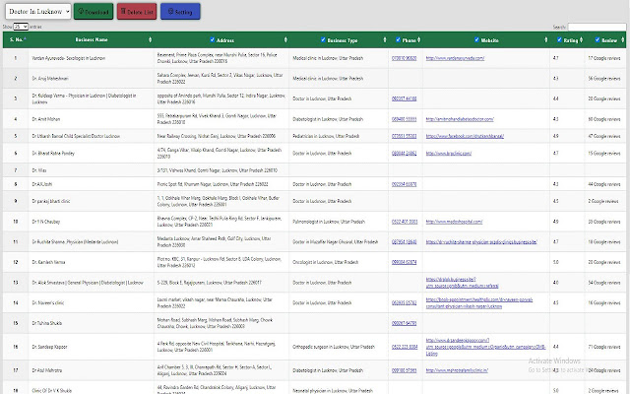The image size is (630, 394).
Task: Click phone number link in row 12
Action: point(404,262)
